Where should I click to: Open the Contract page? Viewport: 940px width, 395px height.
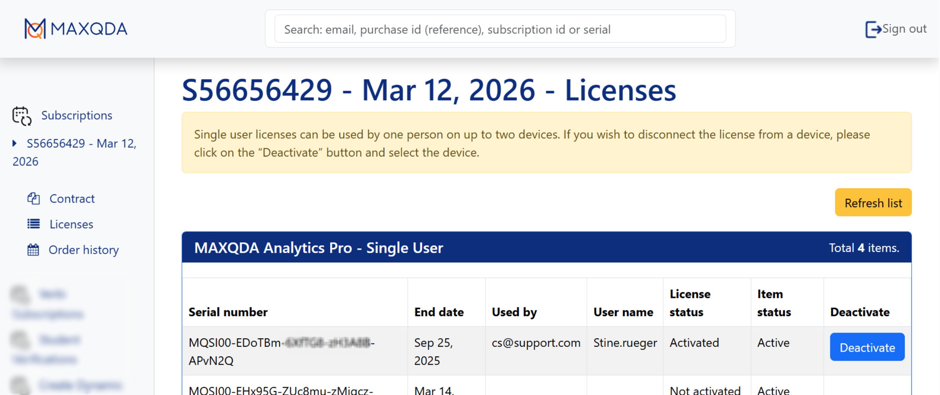(72, 199)
